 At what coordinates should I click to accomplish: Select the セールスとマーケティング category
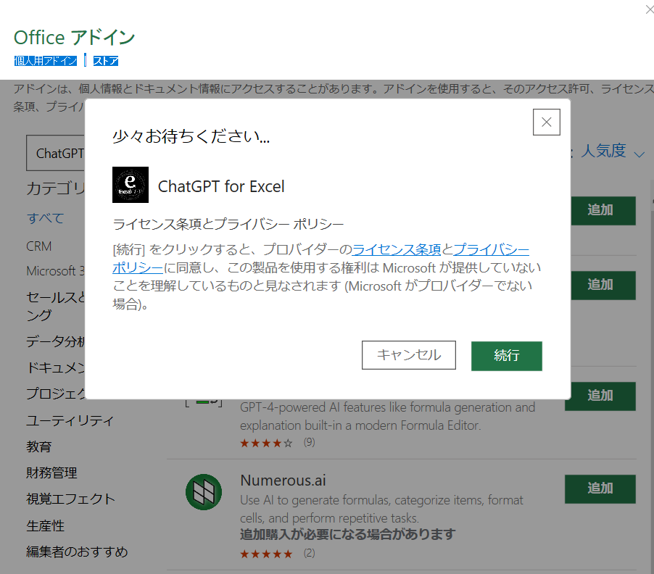[56, 306]
